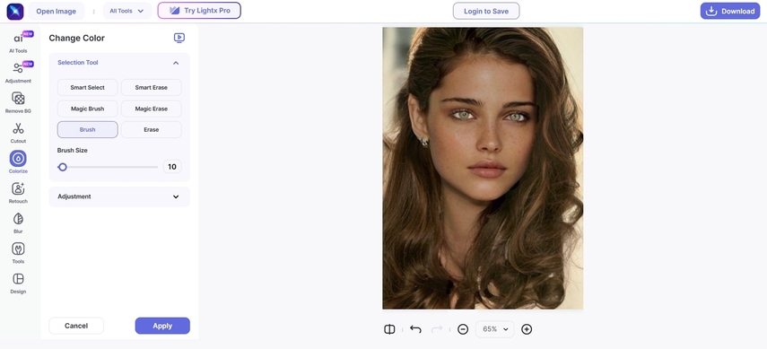Redo the last undone action
This screenshot has width=767, height=349.
pos(437,329)
